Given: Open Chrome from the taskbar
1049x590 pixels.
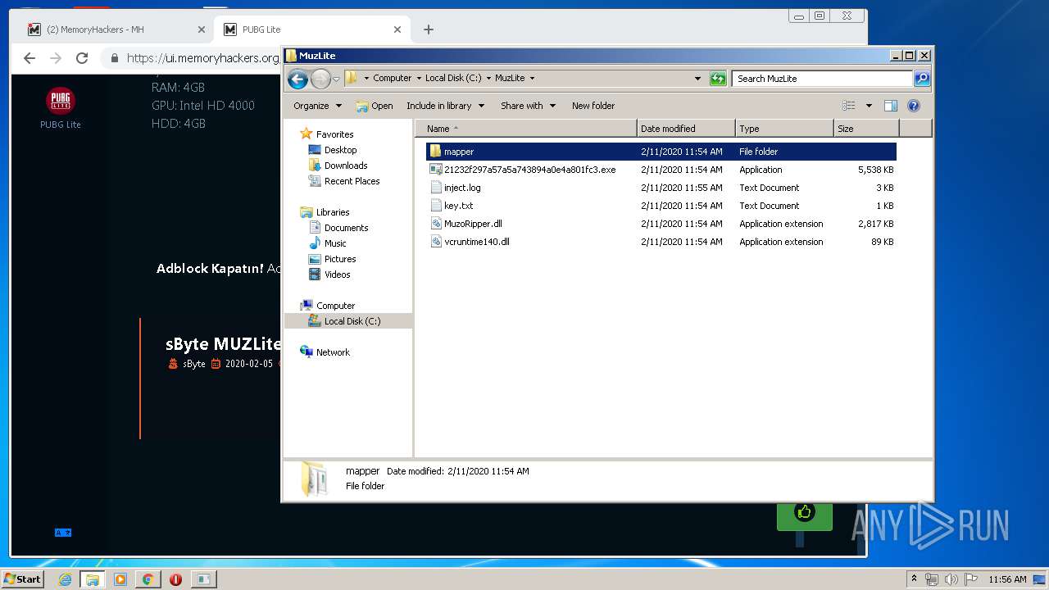Looking at the screenshot, I should (x=148, y=579).
